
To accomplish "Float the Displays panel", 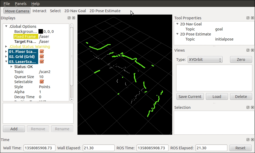I will point(69,18).
